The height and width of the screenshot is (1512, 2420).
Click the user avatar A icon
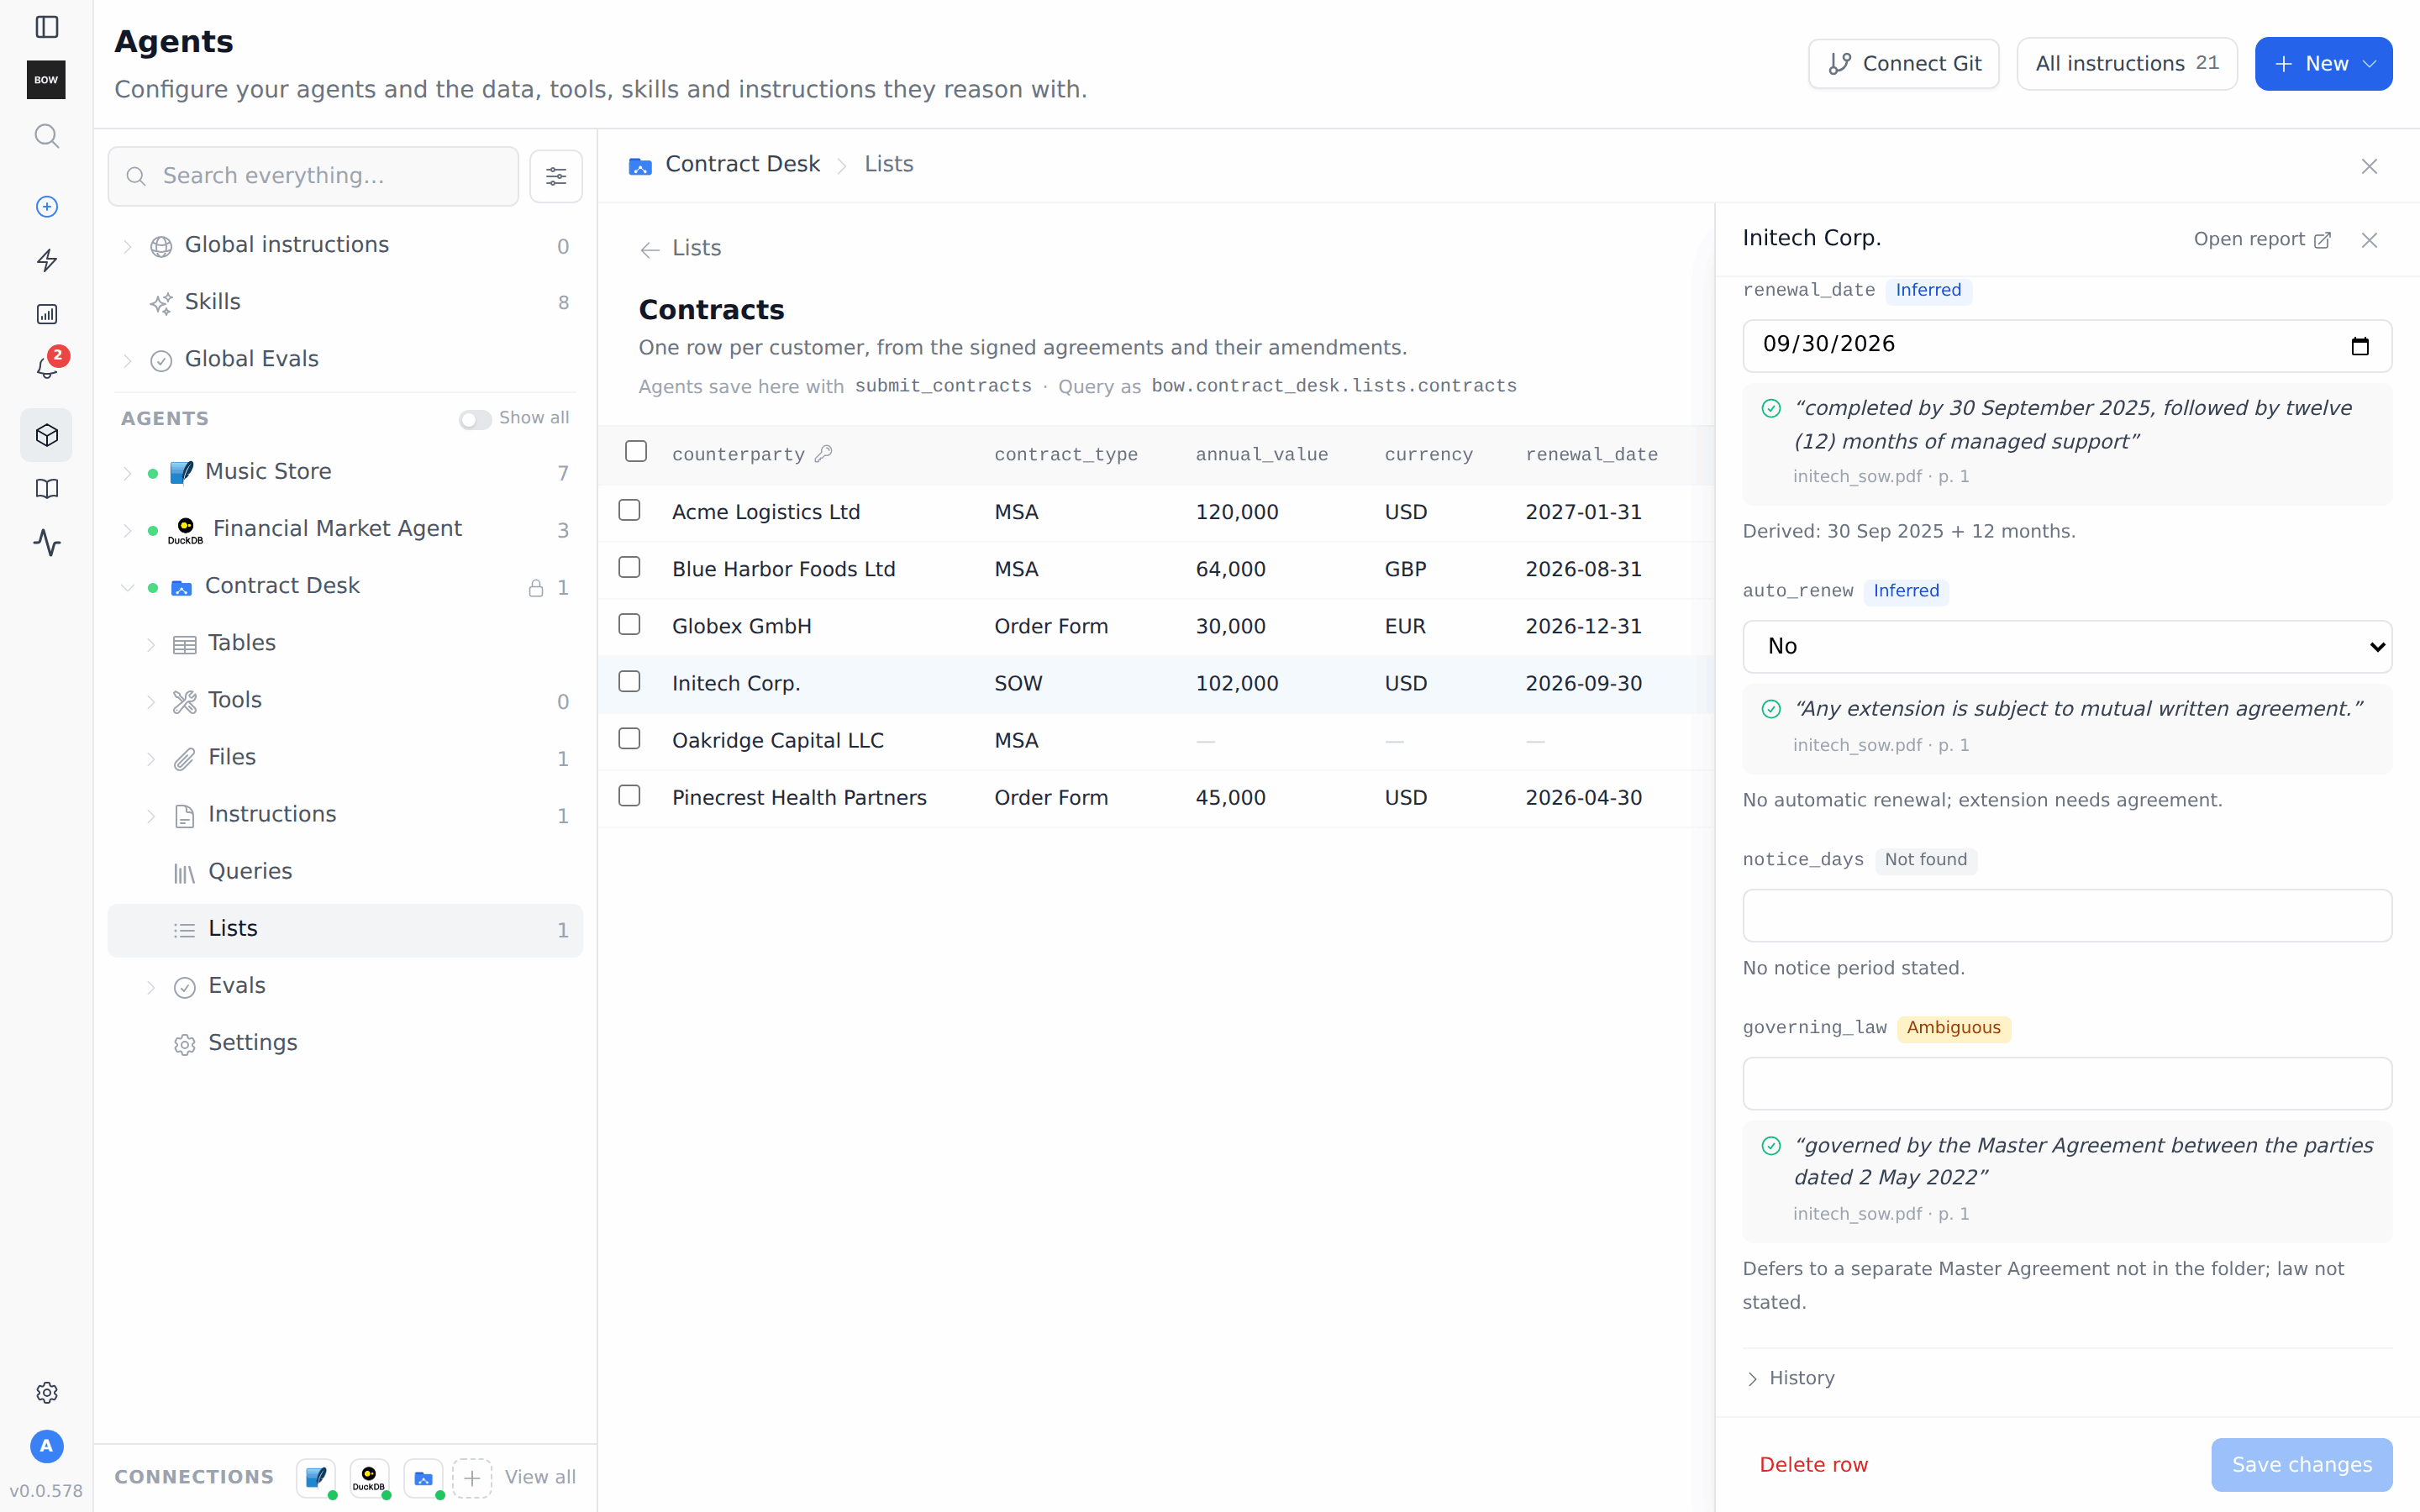coord(46,1446)
